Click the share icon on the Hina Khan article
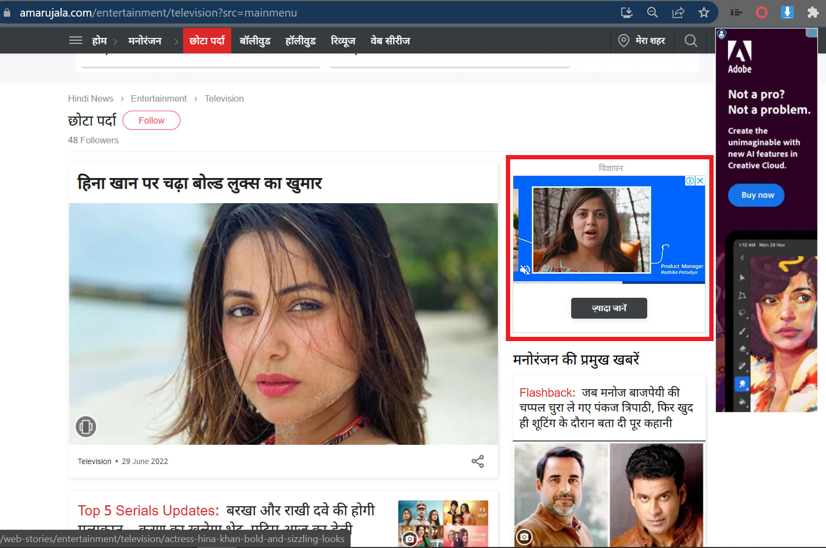 [478, 461]
